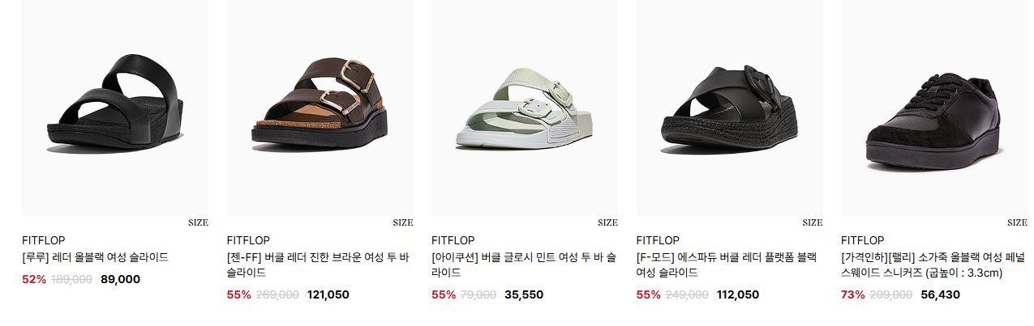Select the 56,430 sale price for the sneaker

coord(940,294)
